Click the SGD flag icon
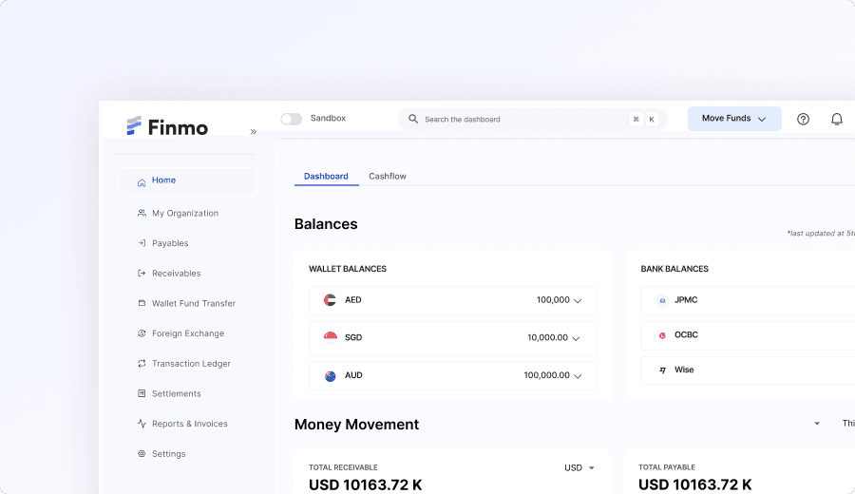855x494 pixels. 330,337
